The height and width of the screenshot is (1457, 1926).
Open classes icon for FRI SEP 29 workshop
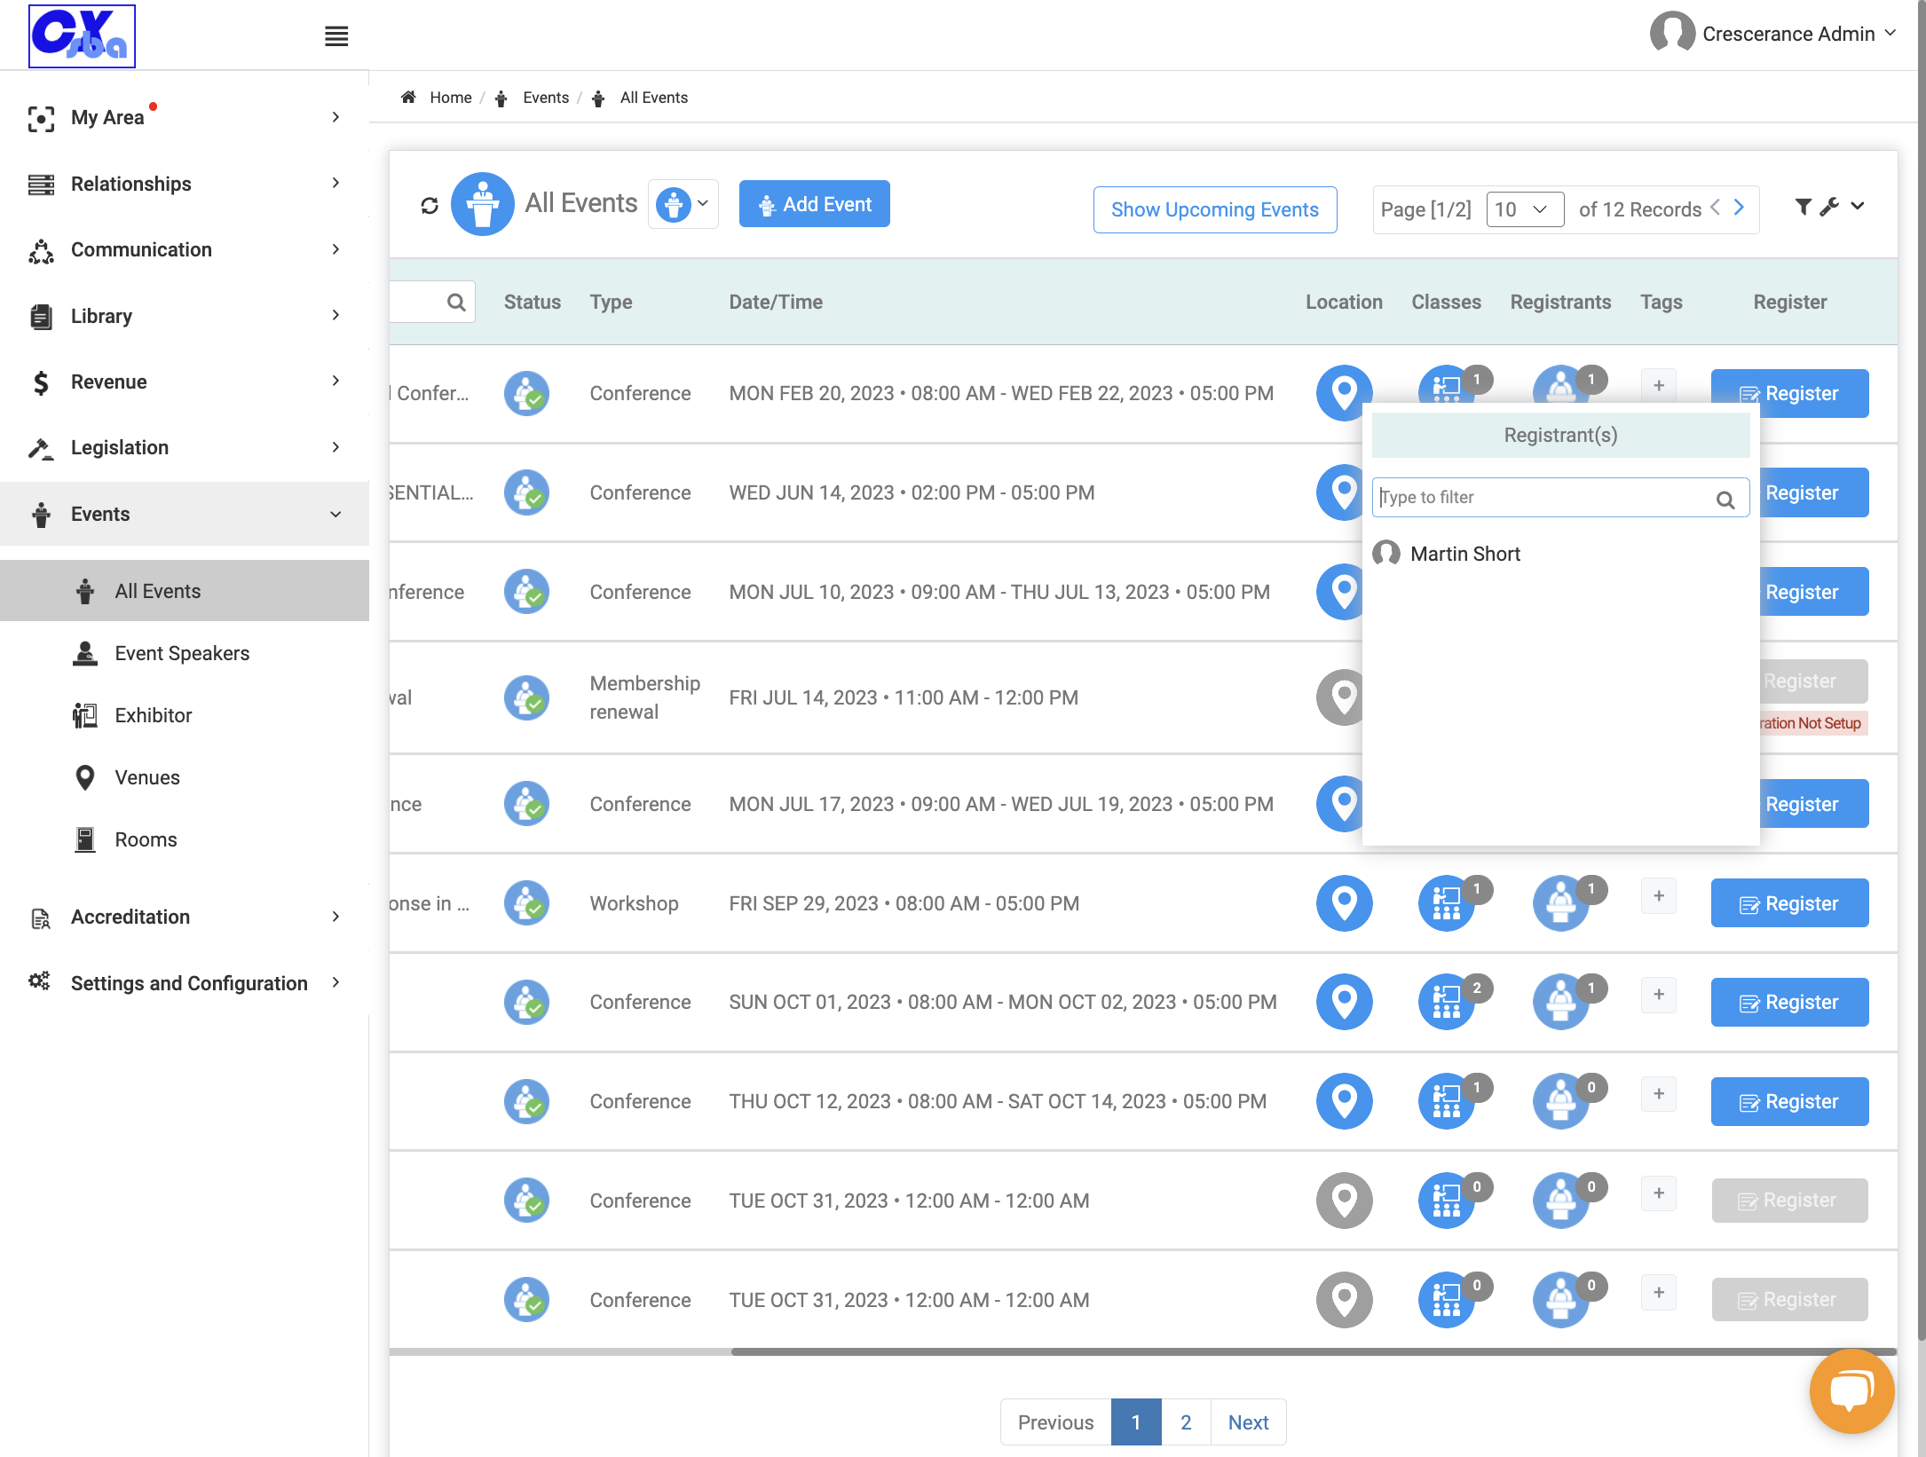1447,903
